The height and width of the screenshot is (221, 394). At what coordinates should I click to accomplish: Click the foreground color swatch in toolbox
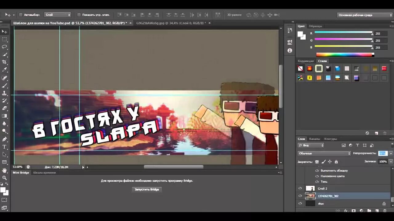click(3, 190)
